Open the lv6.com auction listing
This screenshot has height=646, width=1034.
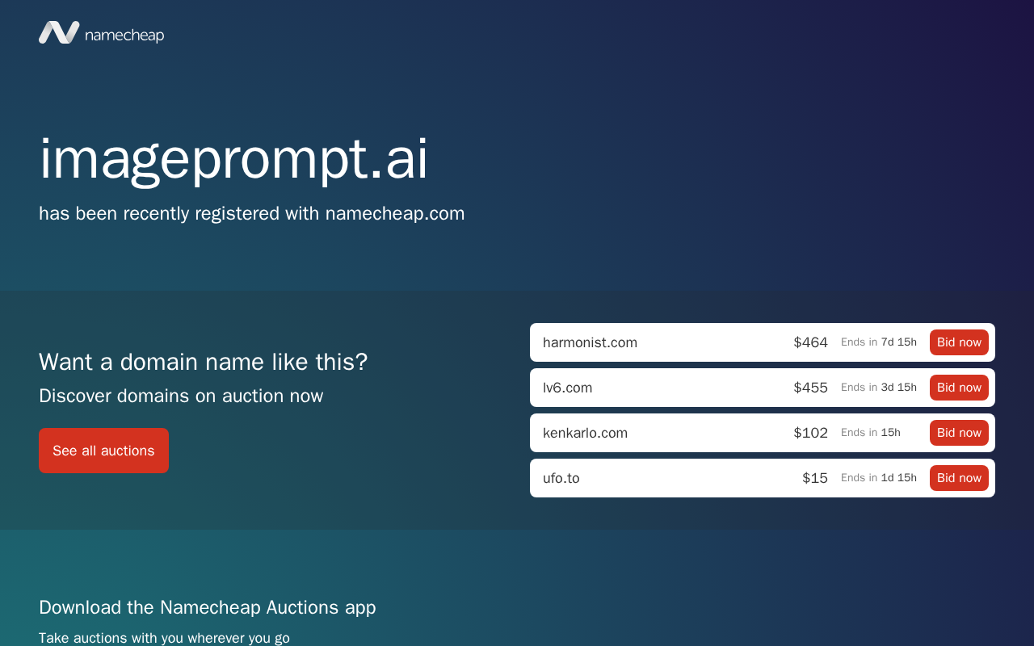click(x=567, y=388)
